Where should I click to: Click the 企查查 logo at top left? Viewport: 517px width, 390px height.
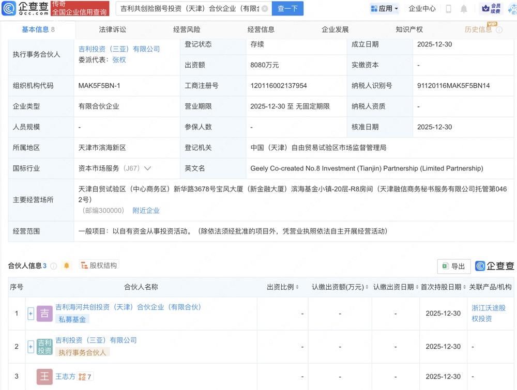point(26,8)
